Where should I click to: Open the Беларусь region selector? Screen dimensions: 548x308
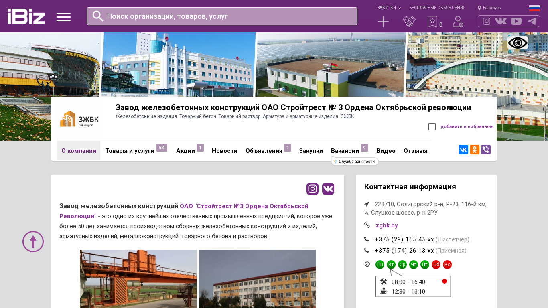click(x=489, y=8)
